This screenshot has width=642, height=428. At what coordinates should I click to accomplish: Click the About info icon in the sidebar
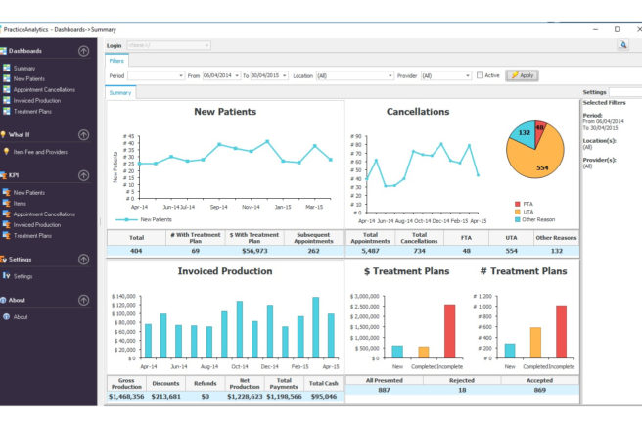pyautogui.click(x=6, y=316)
